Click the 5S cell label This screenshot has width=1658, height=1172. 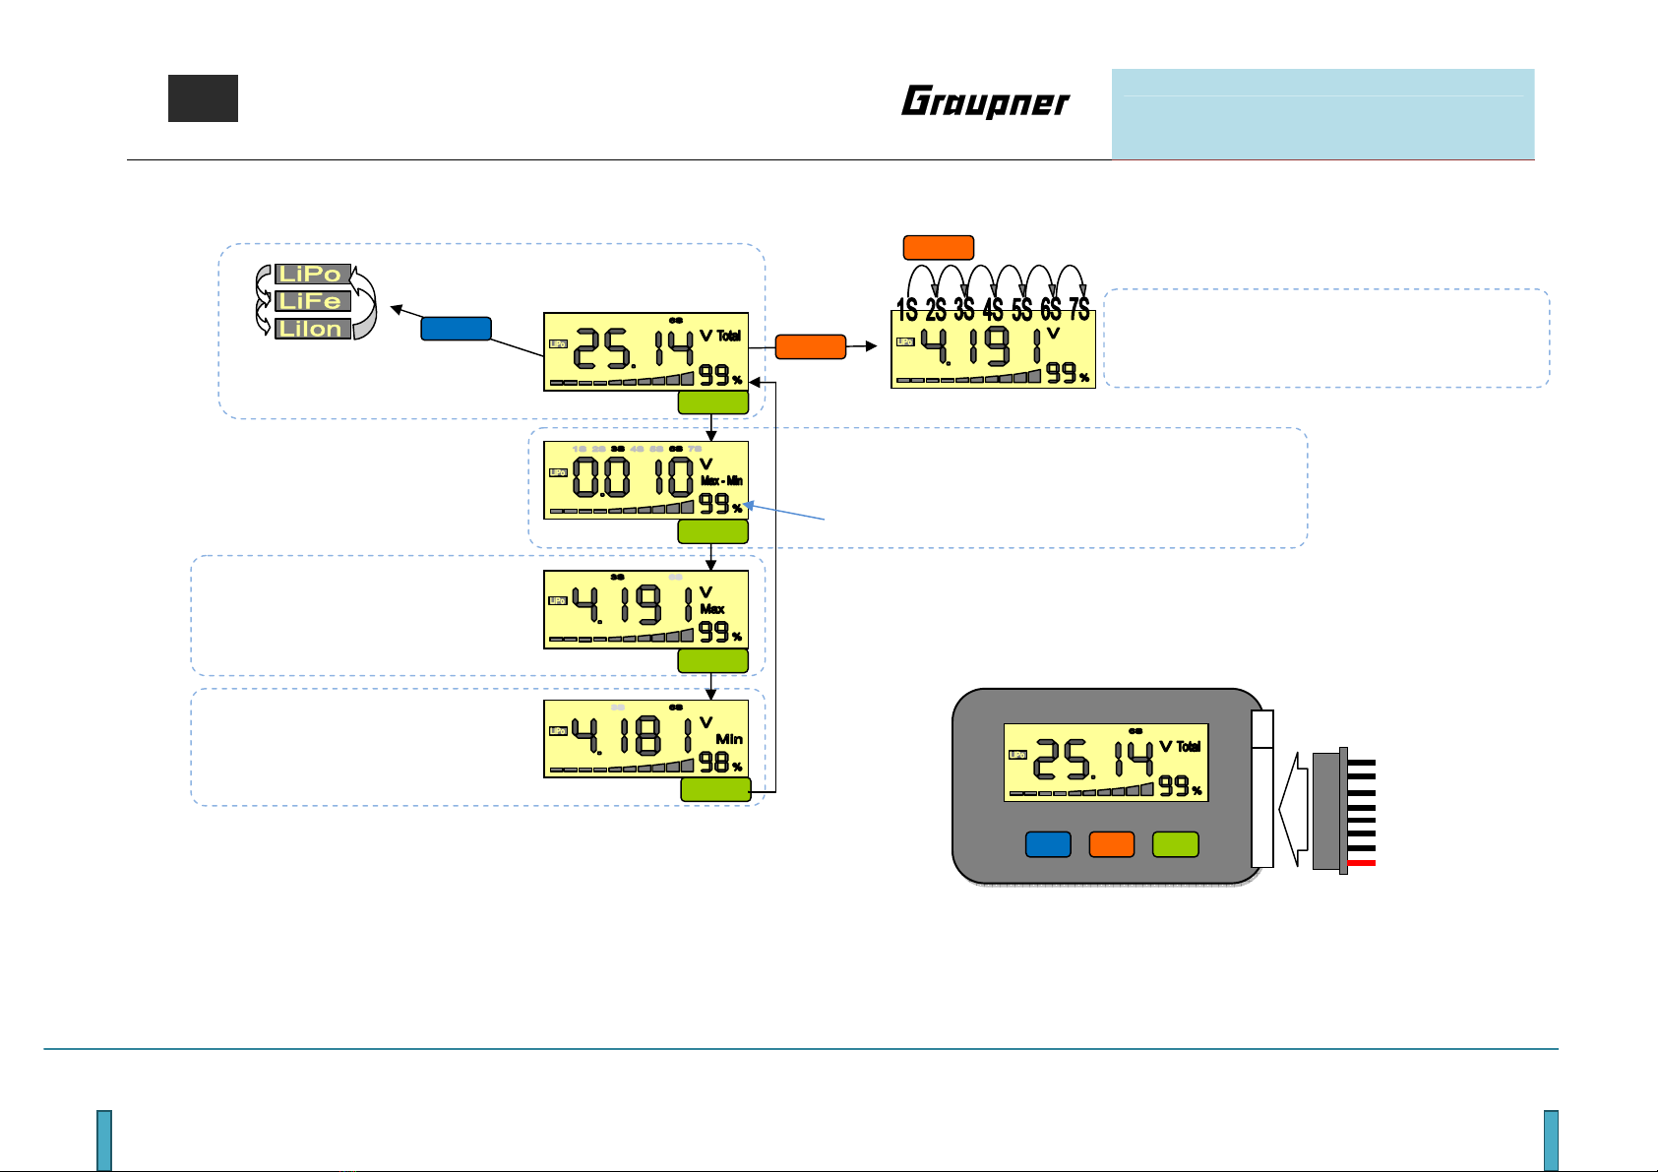click(x=1022, y=310)
